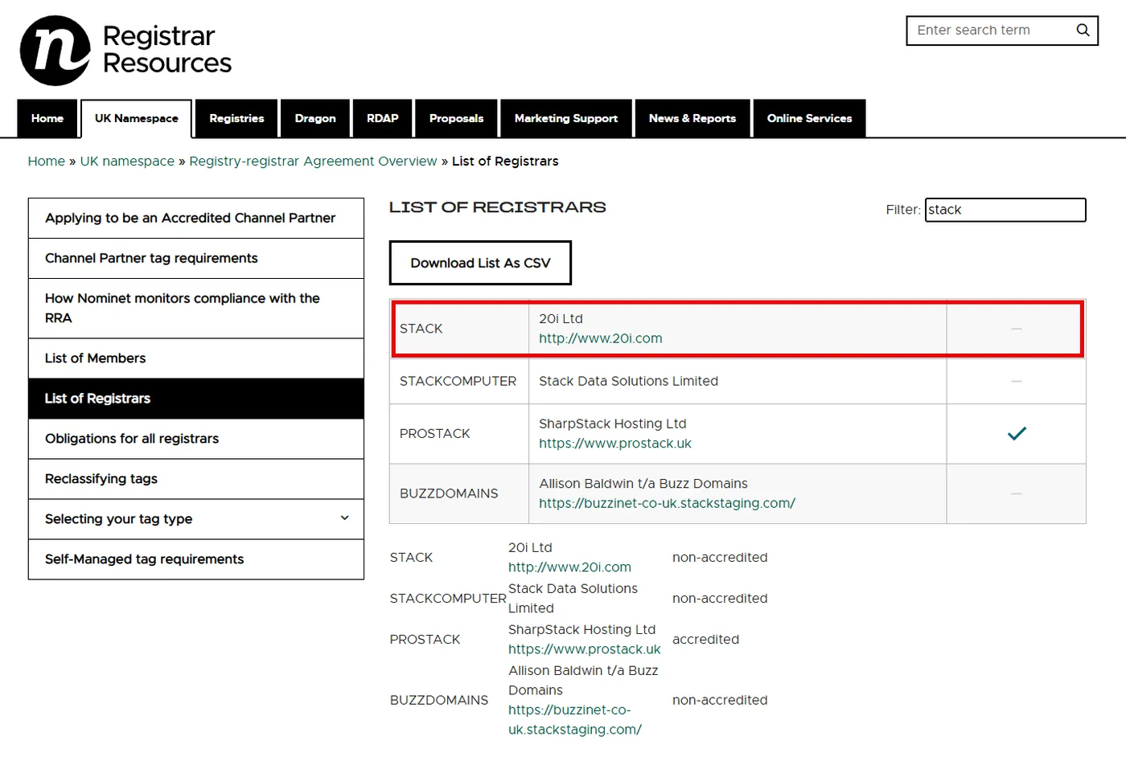This screenshot has height=757, width=1126.
Task: Open the Home nav tab
Action: (x=47, y=118)
